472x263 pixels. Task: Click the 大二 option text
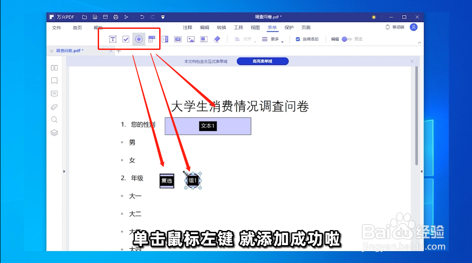pyautogui.click(x=135, y=214)
